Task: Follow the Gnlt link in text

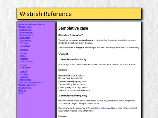Action: click(x=61, y=111)
